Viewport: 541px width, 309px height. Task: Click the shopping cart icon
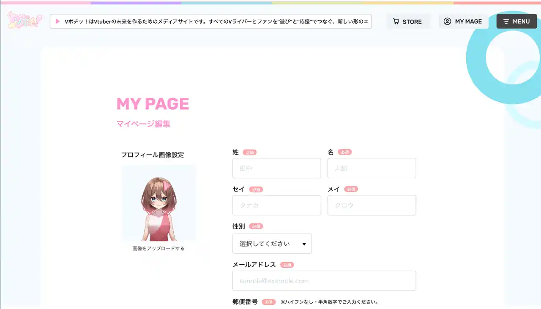pos(396,21)
